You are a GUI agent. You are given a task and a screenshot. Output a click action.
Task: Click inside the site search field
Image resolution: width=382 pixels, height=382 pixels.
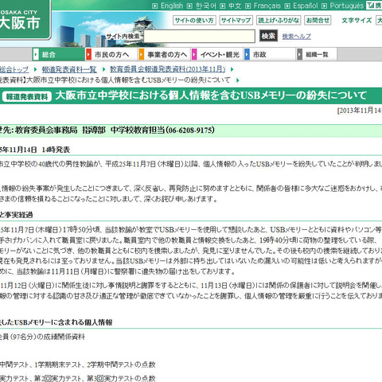[199, 36]
